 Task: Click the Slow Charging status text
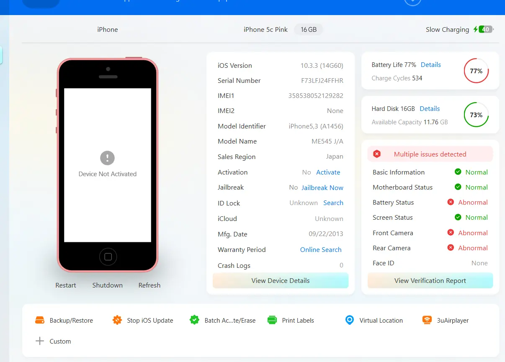(x=447, y=30)
